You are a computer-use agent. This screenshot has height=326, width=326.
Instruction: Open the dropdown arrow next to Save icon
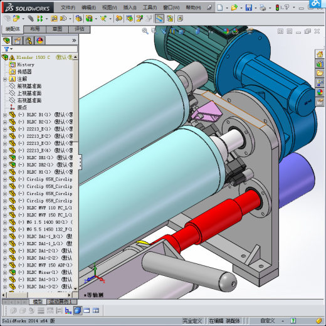tap(255, 8)
